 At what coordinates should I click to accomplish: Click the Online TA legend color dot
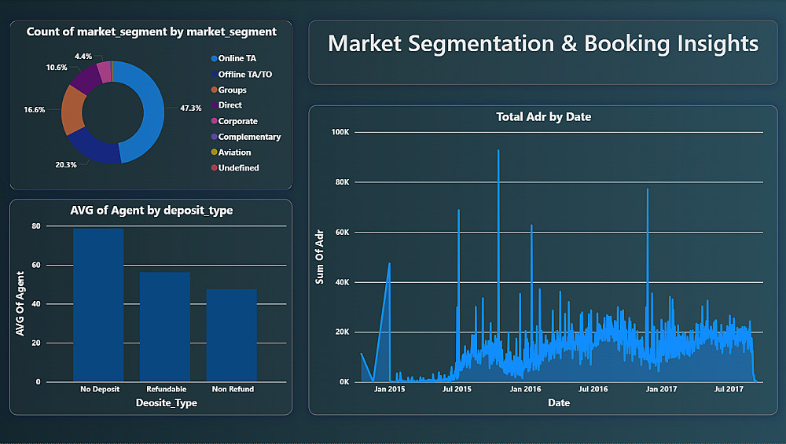214,59
